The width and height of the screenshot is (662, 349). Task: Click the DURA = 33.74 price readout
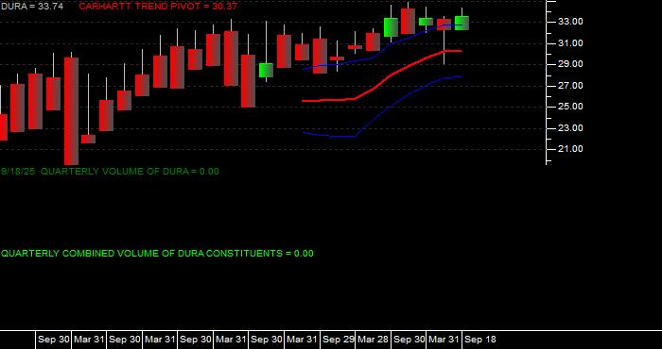click(31, 7)
